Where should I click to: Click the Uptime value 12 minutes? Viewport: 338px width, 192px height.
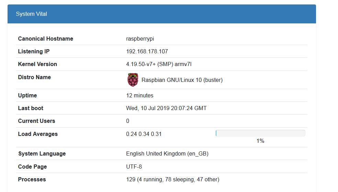pyautogui.click(x=140, y=96)
